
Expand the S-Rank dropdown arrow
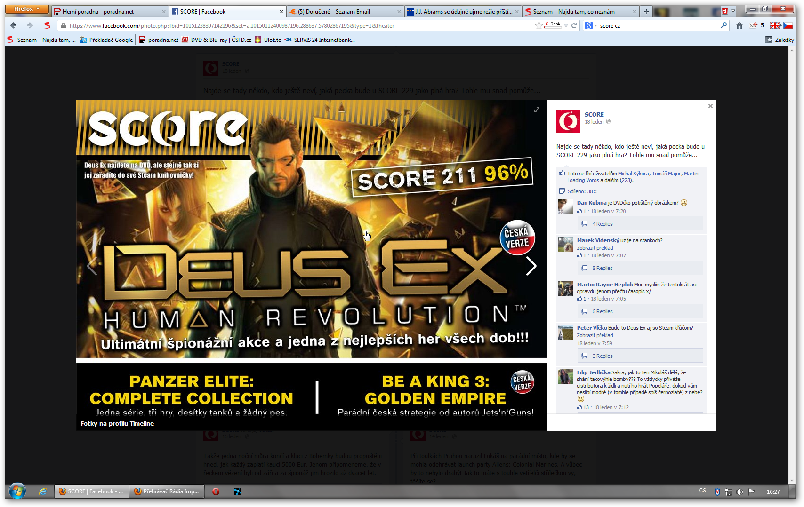tap(566, 26)
